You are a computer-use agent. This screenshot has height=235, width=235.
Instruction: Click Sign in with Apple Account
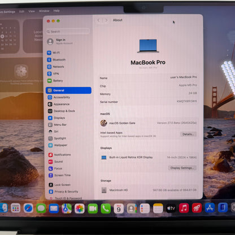pos(60,41)
